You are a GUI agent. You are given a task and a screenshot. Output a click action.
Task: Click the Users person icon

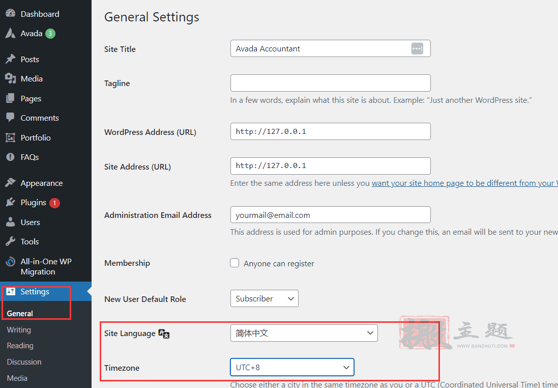[11, 222]
